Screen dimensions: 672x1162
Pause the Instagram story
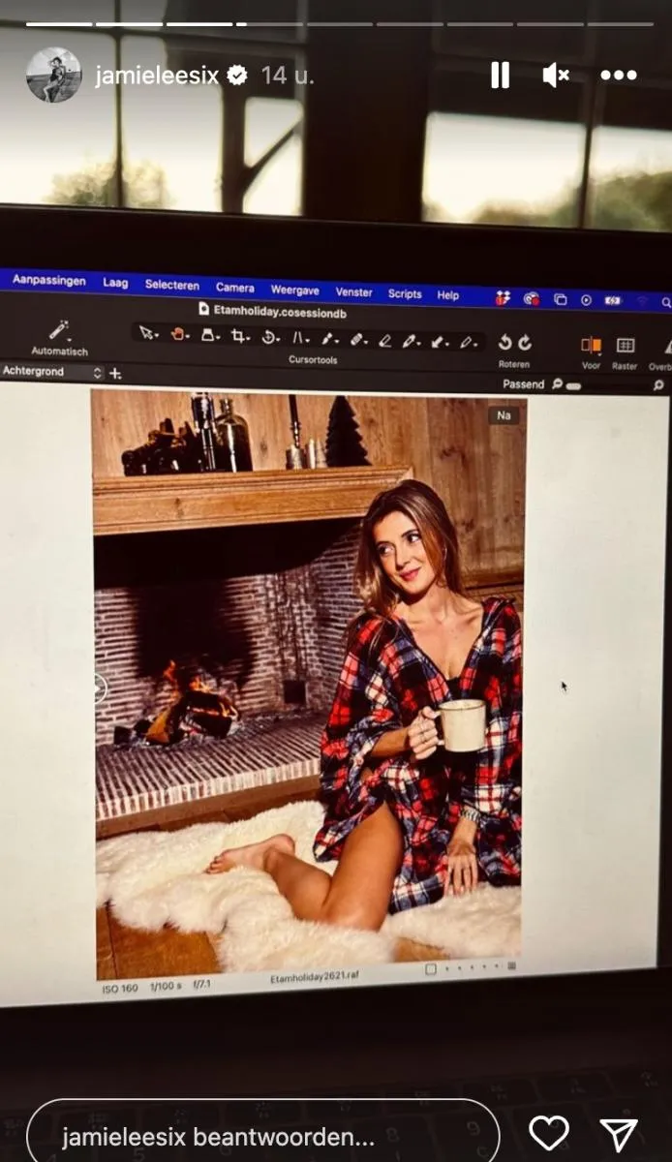tap(500, 75)
